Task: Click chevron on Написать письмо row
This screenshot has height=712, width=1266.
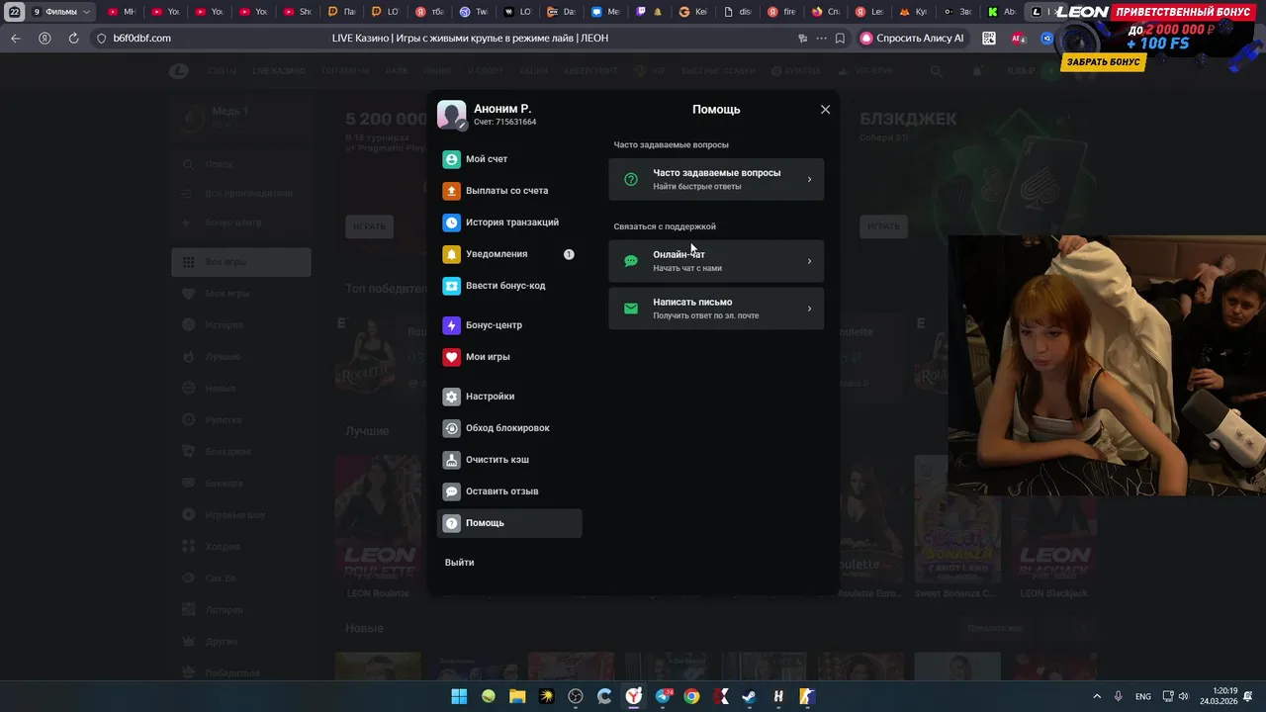Action: [x=809, y=309]
